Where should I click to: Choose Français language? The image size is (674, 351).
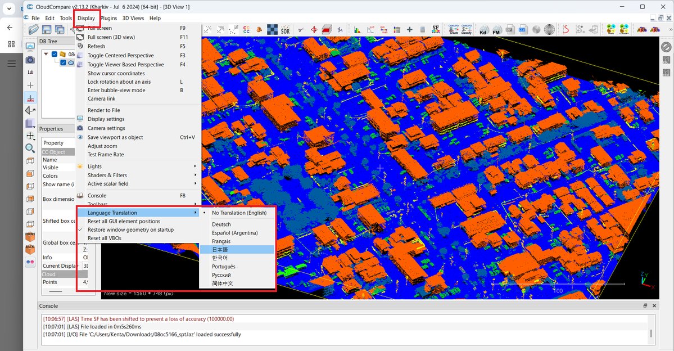pos(237,241)
